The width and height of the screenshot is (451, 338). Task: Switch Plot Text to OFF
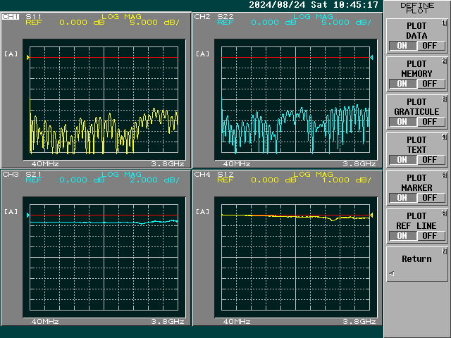[431, 160]
